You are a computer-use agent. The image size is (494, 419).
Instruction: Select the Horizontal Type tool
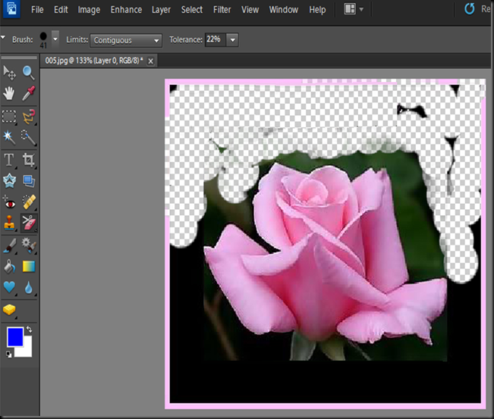(x=9, y=160)
